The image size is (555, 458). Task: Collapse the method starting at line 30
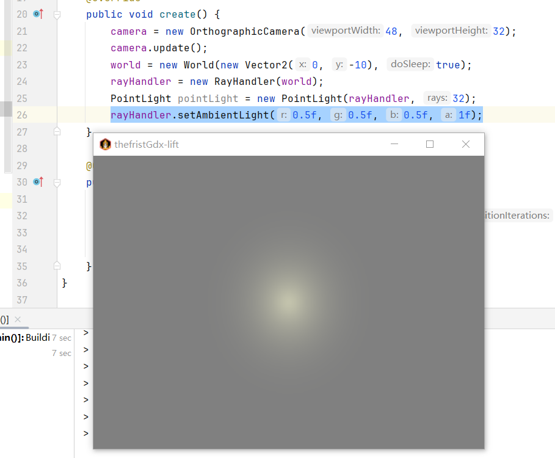click(x=57, y=182)
